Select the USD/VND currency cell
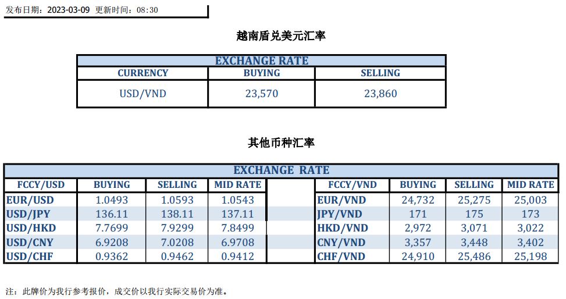This screenshot has width=566, height=299. [143, 94]
